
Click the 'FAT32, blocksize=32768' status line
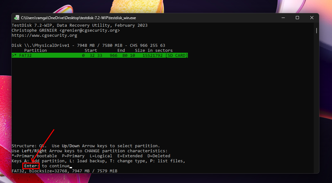point(65,171)
